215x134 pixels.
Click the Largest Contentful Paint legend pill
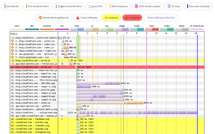[x=69, y=6]
